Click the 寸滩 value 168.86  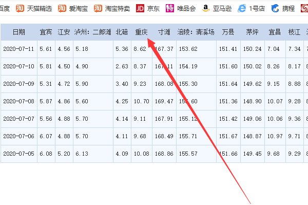coord(164,154)
